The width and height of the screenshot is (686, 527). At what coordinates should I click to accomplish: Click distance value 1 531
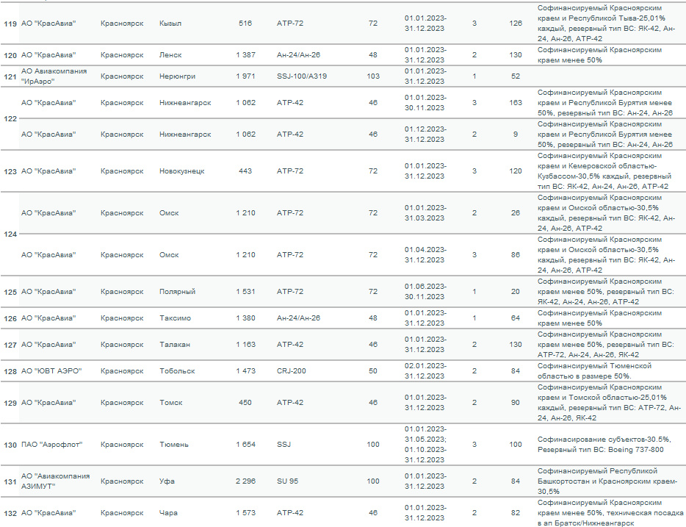245,292
